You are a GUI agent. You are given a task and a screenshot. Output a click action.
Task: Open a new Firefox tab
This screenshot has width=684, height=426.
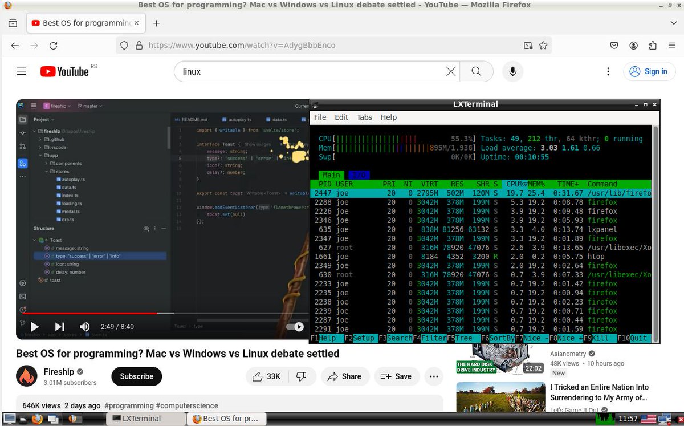point(156,23)
